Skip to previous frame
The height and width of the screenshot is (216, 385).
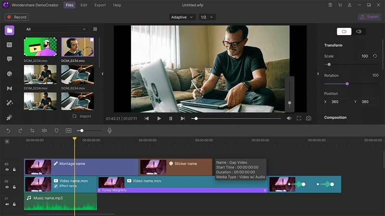(x=147, y=118)
